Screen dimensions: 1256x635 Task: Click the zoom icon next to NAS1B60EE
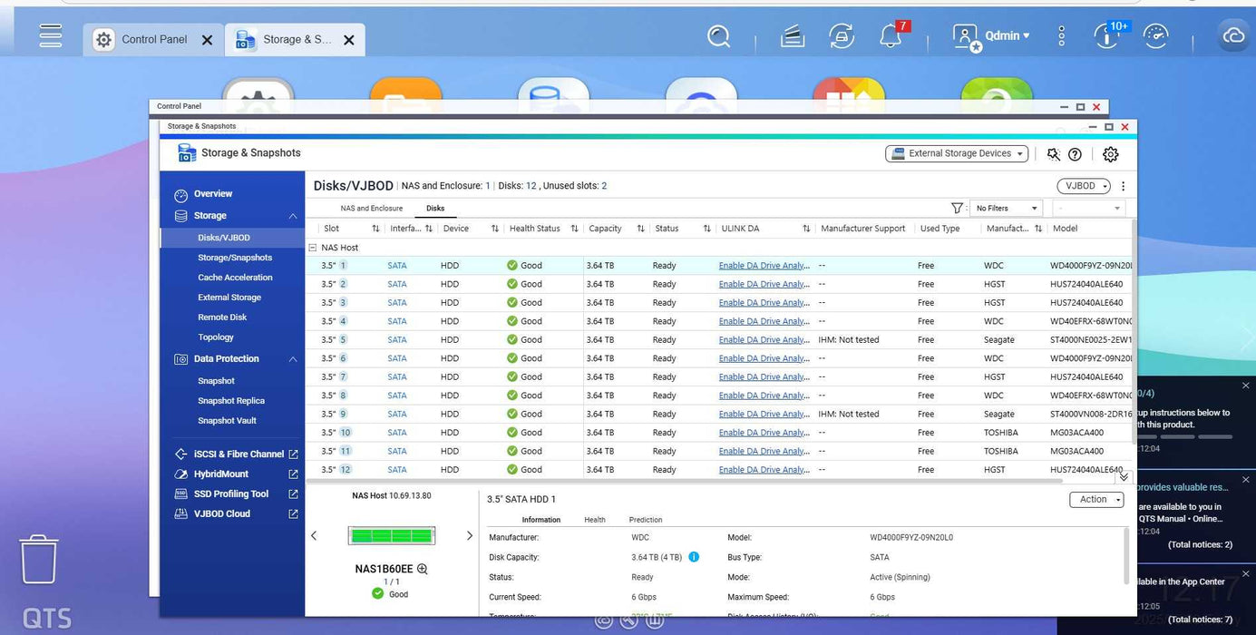422,570
